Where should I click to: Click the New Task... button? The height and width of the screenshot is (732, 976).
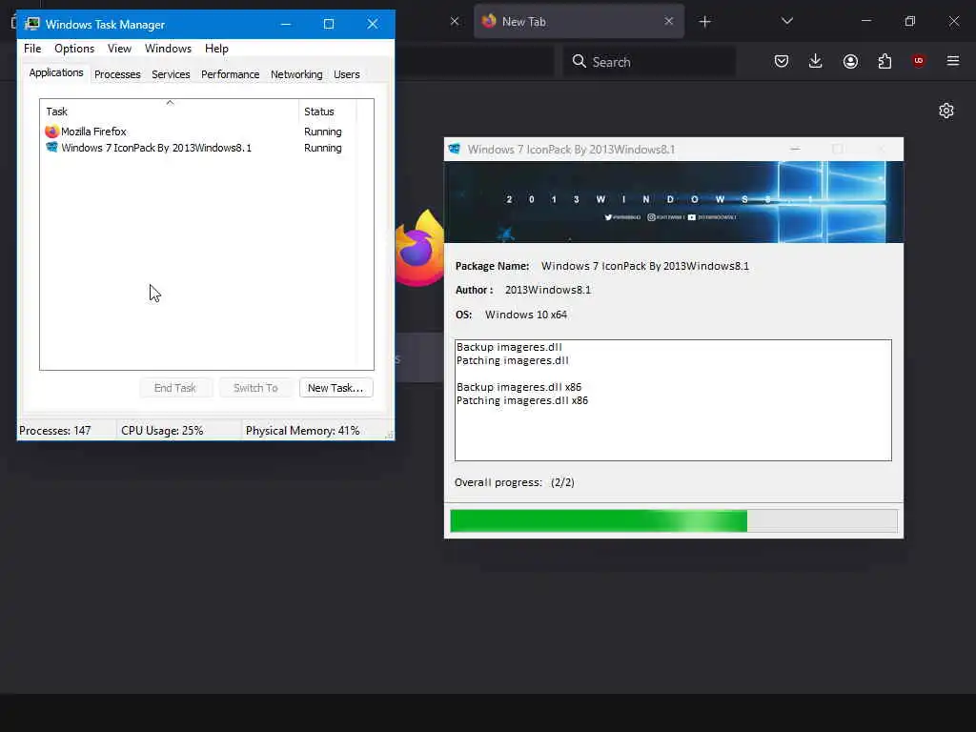[335, 388]
